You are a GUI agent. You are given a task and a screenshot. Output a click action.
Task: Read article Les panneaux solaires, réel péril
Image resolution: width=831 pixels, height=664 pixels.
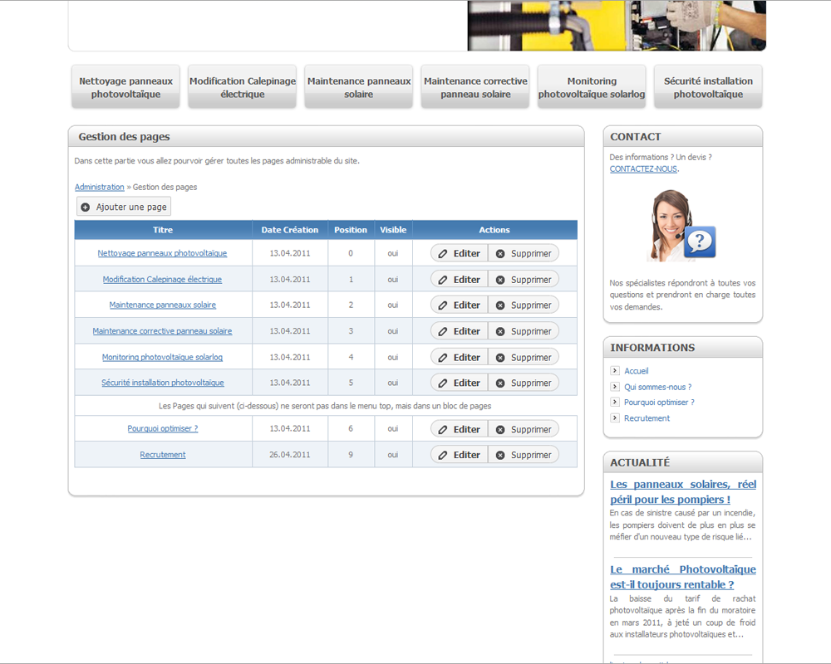[682, 491]
